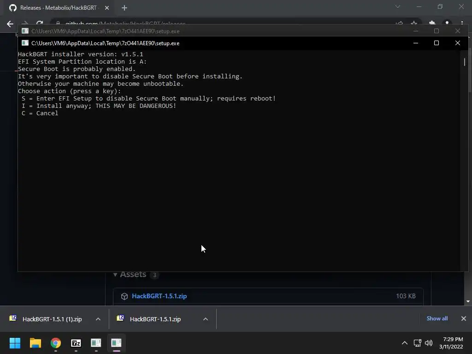Open options for HackBGRT-1.5.1 (1).zip download
This screenshot has width=472, height=354.
(98, 319)
